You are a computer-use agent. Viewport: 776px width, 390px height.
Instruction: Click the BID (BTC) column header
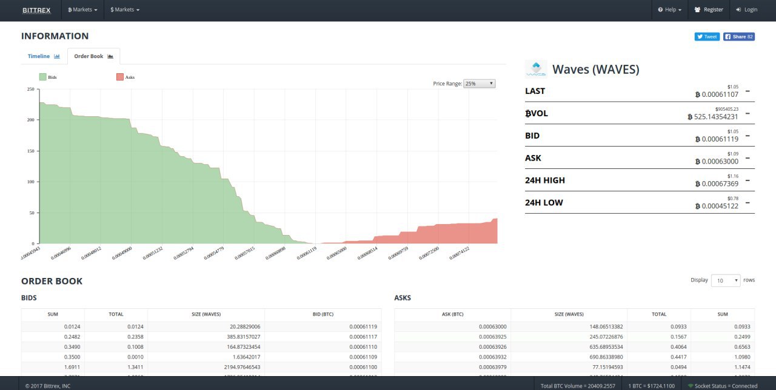pos(323,314)
